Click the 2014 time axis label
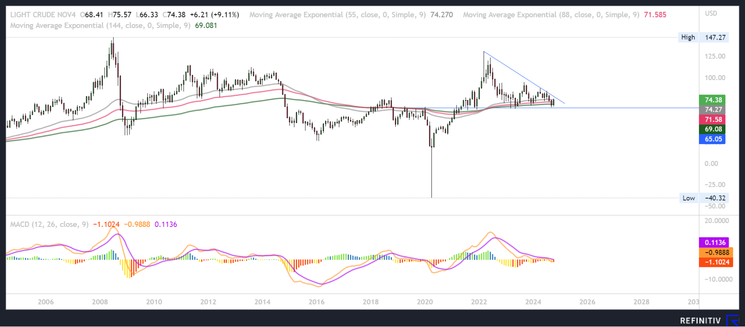 pos(262,302)
